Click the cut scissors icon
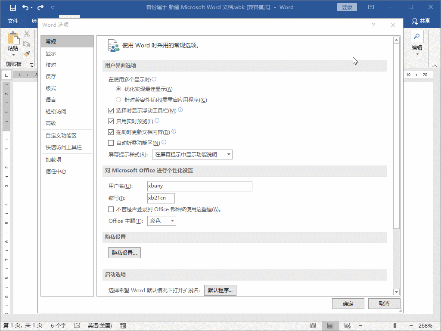 click(x=27, y=34)
